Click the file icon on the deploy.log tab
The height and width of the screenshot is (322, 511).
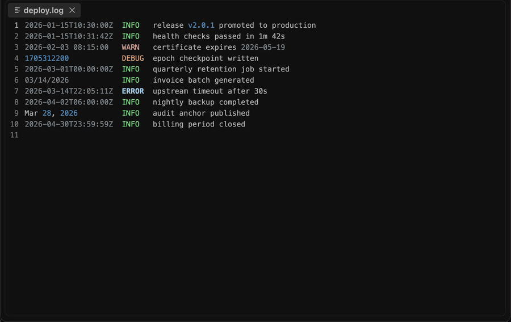click(x=17, y=10)
